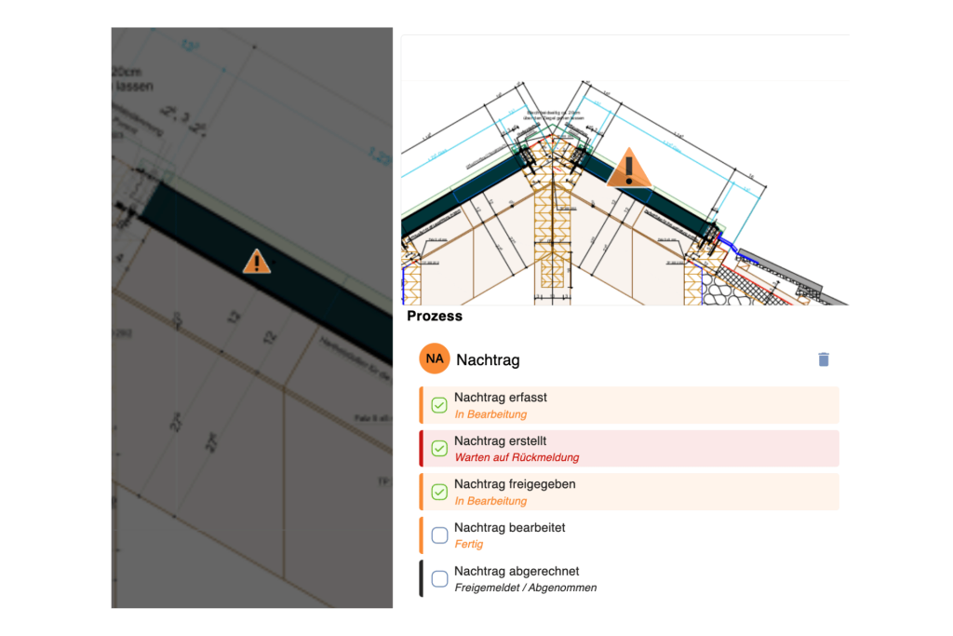Open the status 'Warten auf Rückmeldung'
Screen dimensions: 953x636
tap(517, 458)
